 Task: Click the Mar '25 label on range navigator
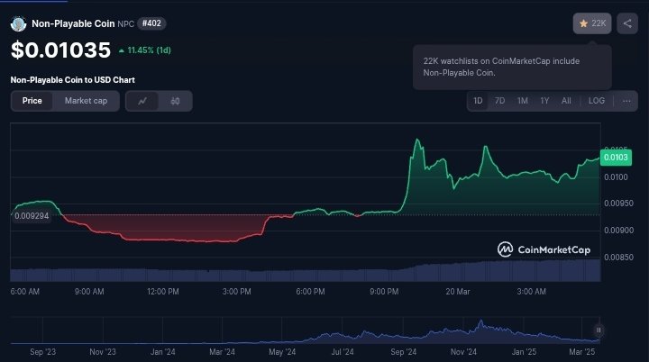(582, 352)
